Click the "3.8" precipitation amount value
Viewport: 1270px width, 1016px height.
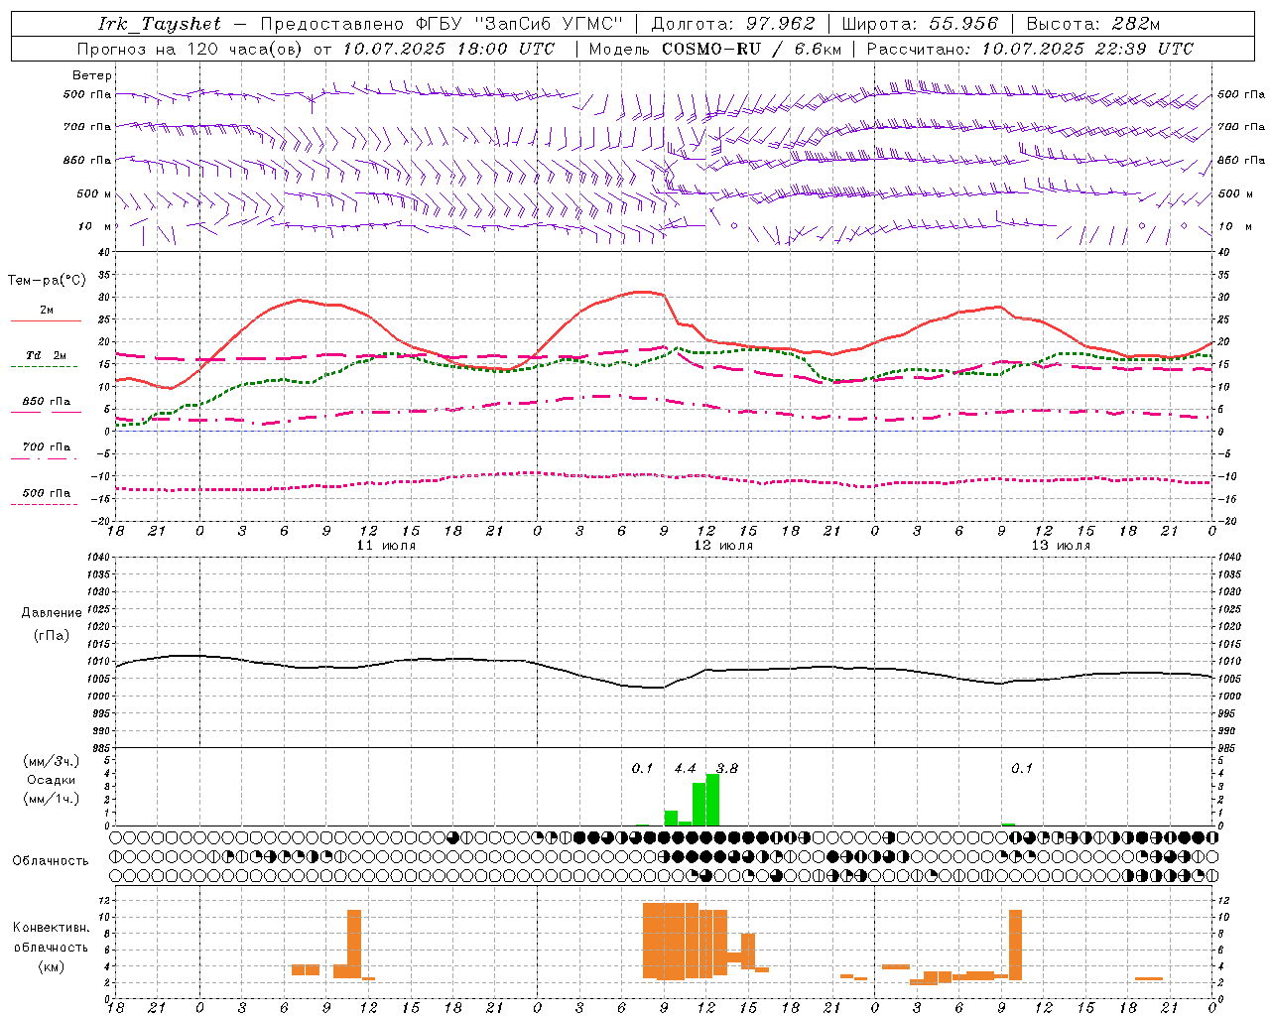[x=727, y=768]
